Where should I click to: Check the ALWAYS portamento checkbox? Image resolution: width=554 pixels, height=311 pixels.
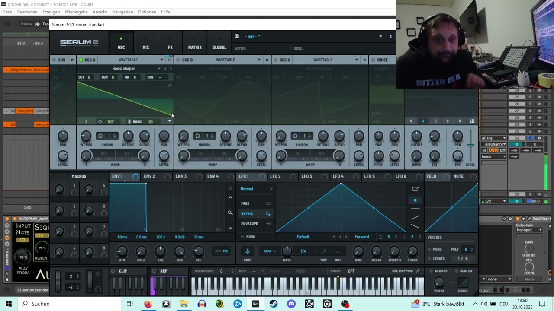click(432, 271)
